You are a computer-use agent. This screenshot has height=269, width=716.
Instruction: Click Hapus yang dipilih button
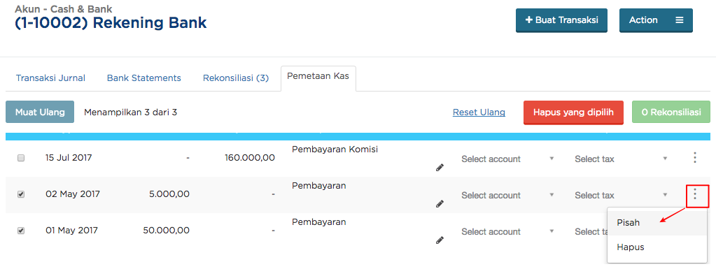click(573, 112)
